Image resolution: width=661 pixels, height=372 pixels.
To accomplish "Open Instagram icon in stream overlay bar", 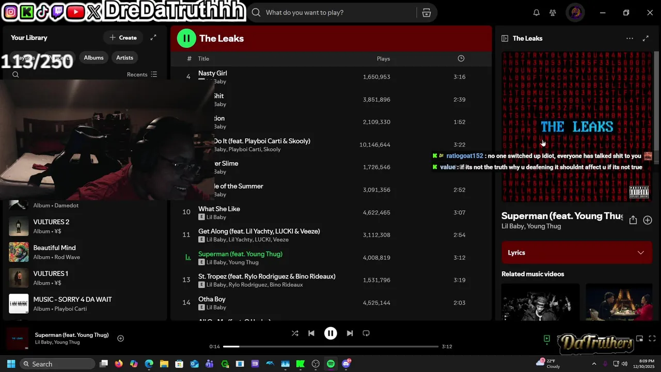I will pyautogui.click(x=10, y=11).
